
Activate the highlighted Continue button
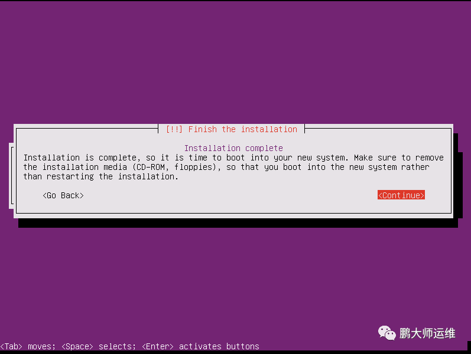pos(401,195)
